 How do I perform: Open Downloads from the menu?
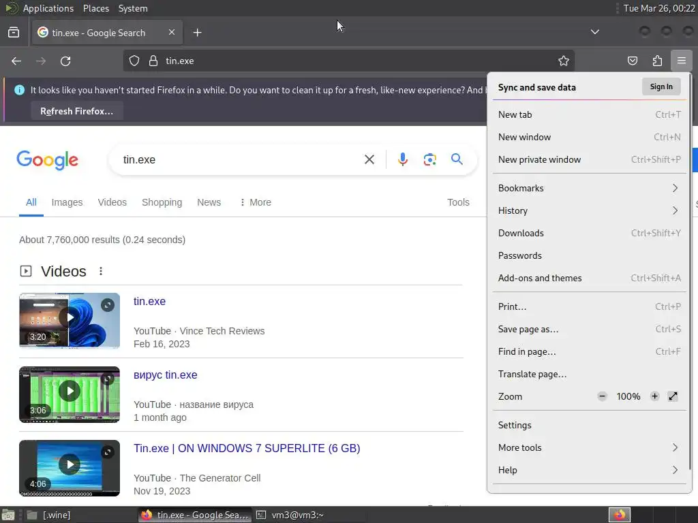[x=590, y=233]
